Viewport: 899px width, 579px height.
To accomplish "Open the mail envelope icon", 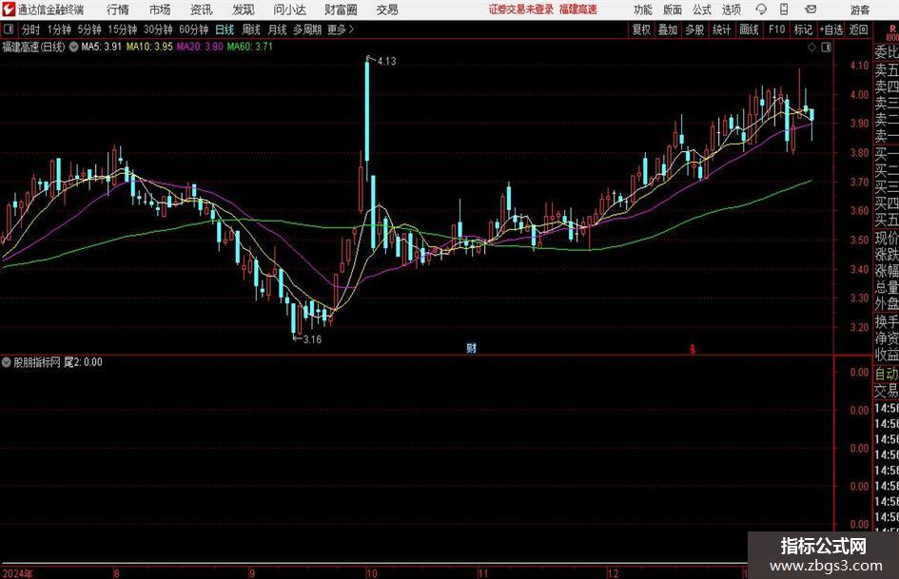I will [x=811, y=10].
